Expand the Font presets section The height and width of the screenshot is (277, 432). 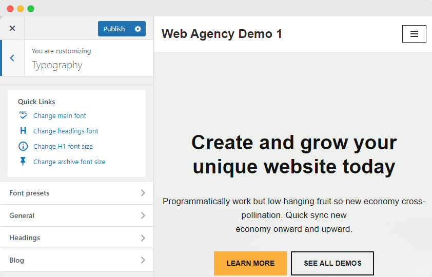(77, 193)
